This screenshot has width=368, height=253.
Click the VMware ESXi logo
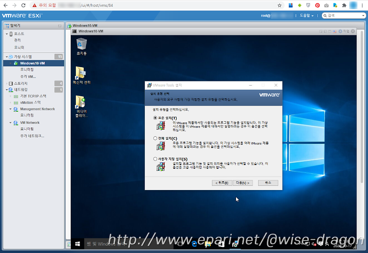(22, 16)
